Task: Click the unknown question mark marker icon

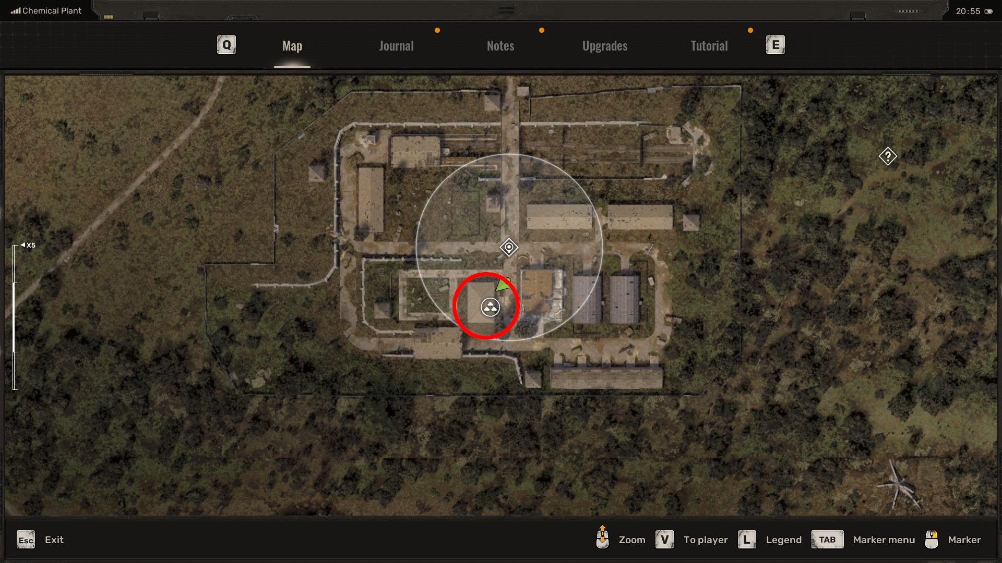Action: pos(888,156)
